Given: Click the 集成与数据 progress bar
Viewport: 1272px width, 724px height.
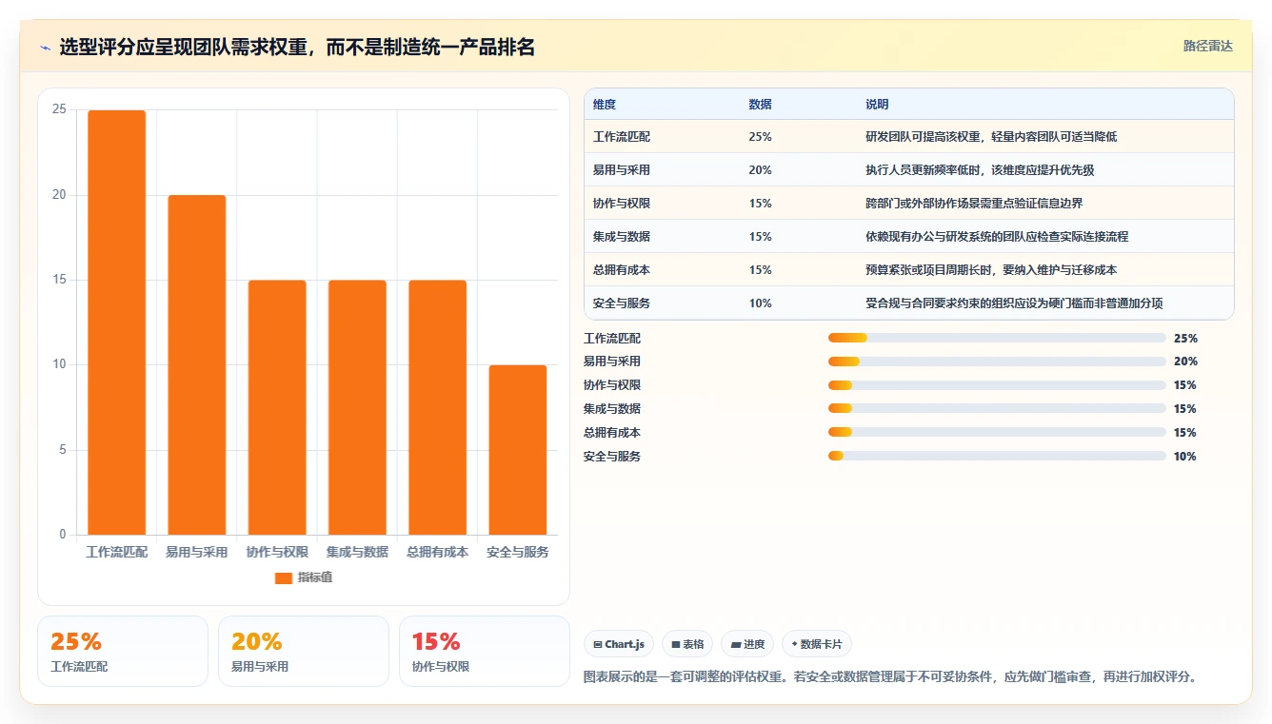Looking at the screenshot, I should coord(997,409).
